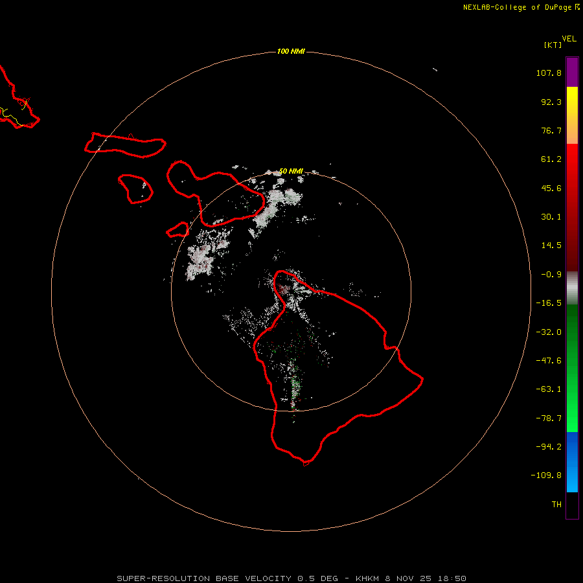Click the gray near-zero color bar segment

[x=572, y=288]
